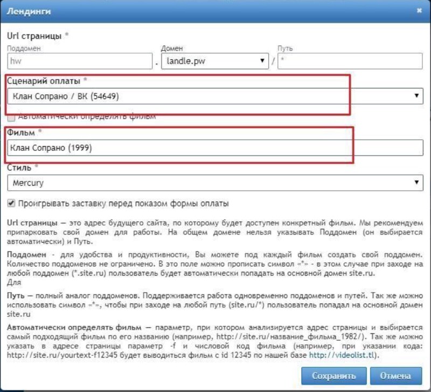Image resolution: width=431 pixels, height=392 pixels.
Task: Click the small Путь caption above path field
Action: pos(285,49)
